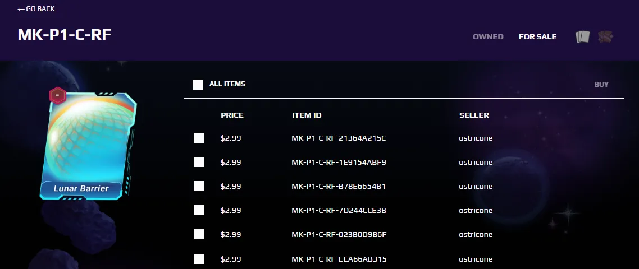Tick checkbox for MK-P1-C-RF-B78E6654B1

coord(199,186)
